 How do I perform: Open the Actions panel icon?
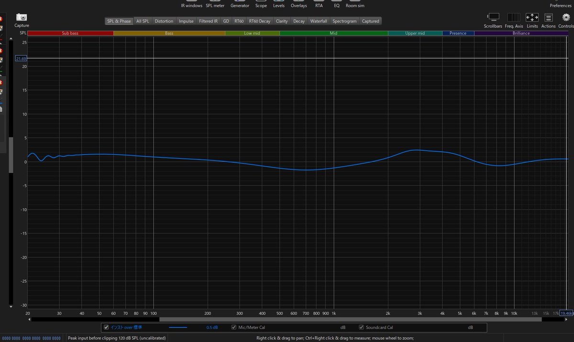coord(548,18)
